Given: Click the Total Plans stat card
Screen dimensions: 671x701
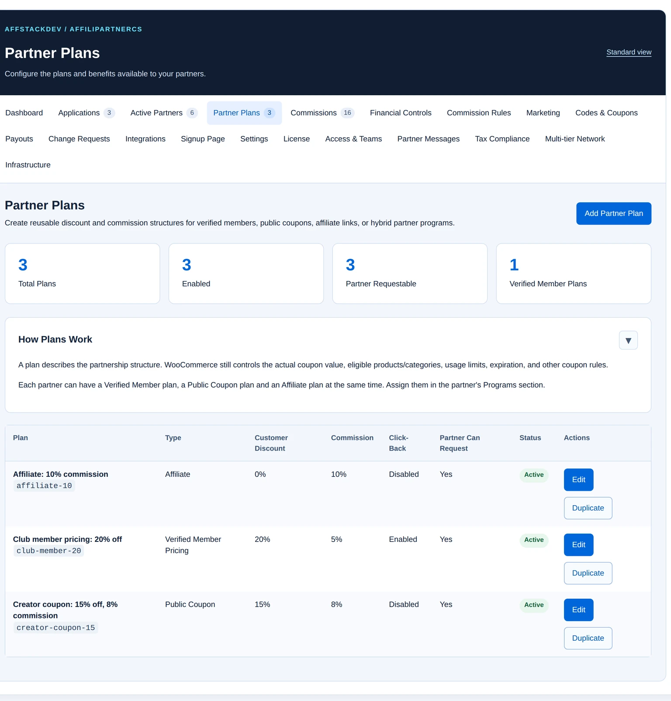Looking at the screenshot, I should pos(83,274).
